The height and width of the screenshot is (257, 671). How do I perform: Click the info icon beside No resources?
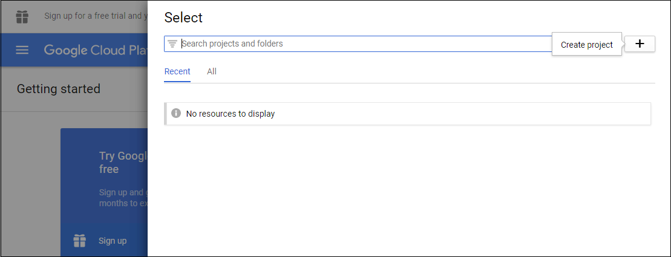(176, 113)
